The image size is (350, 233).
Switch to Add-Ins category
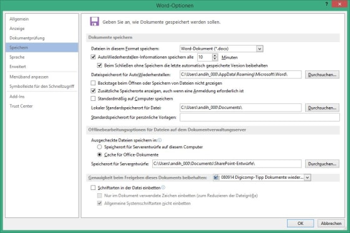tap(42, 97)
